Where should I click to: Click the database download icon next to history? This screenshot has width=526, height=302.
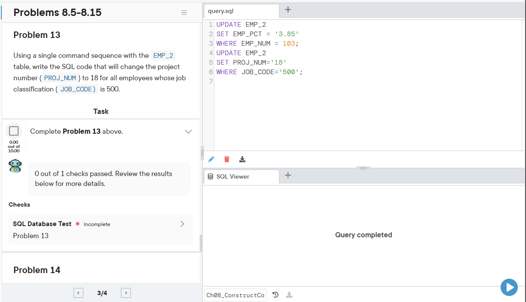pos(289,295)
